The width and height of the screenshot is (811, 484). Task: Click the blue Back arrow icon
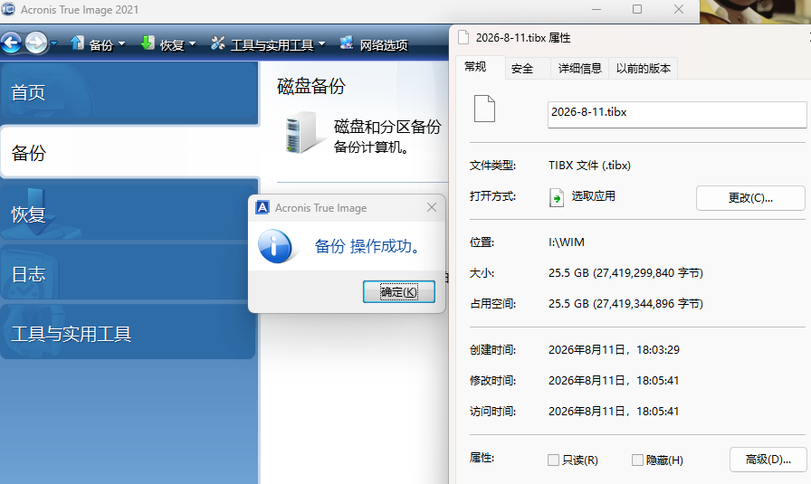tap(12, 43)
